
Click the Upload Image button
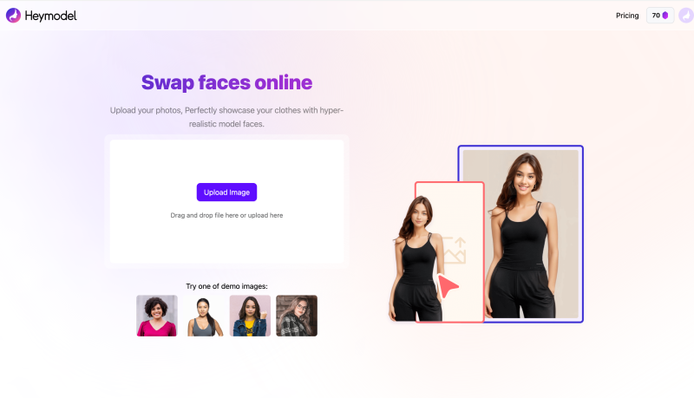[226, 192]
